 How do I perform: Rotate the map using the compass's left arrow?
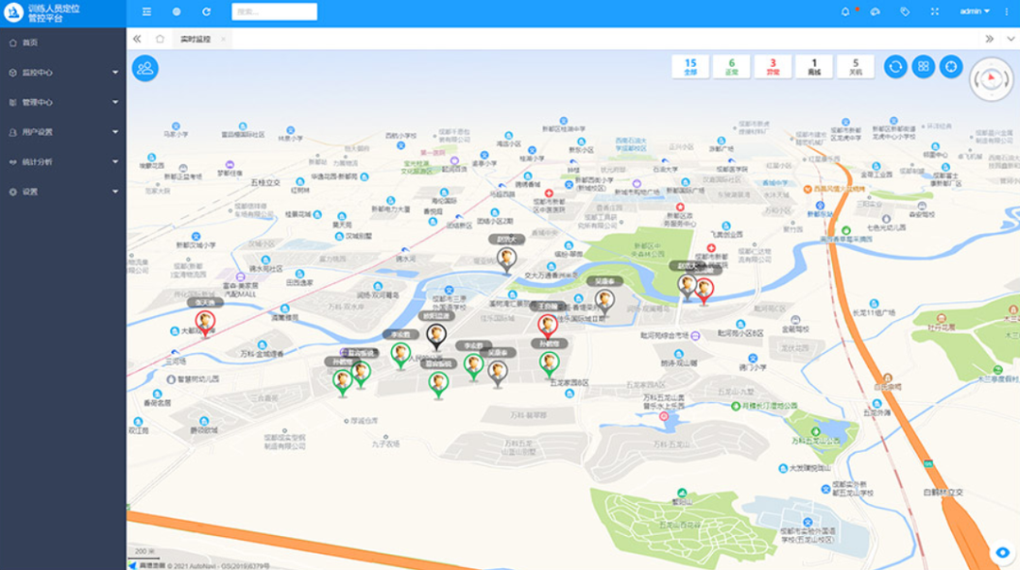click(x=977, y=80)
